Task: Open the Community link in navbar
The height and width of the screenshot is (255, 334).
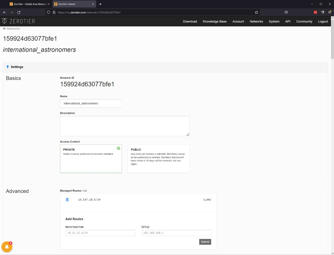Action: 304,21
